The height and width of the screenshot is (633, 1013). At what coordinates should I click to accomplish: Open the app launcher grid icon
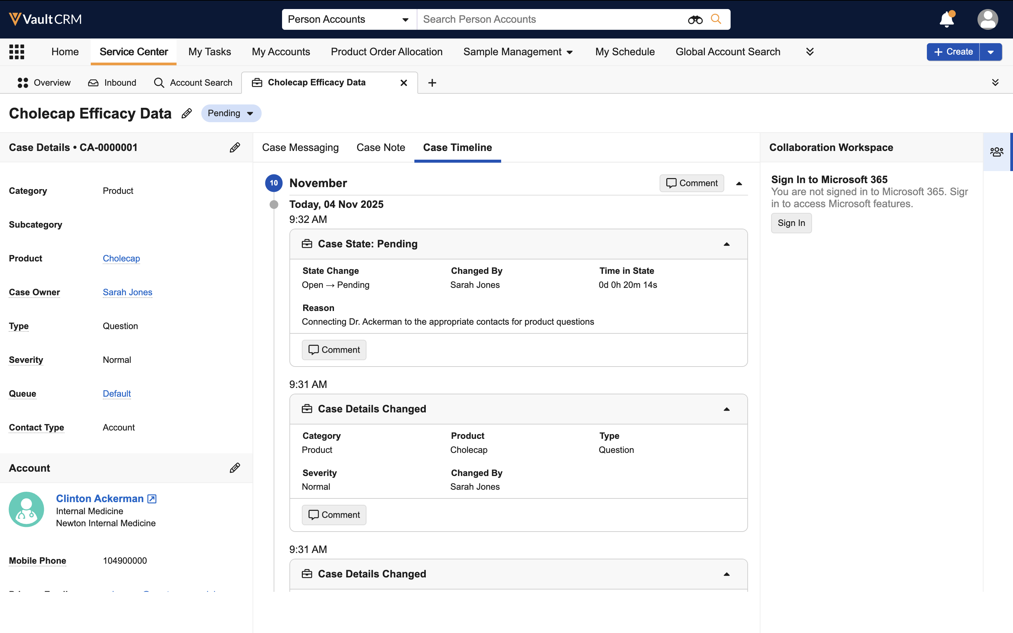(x=17, y=52)
